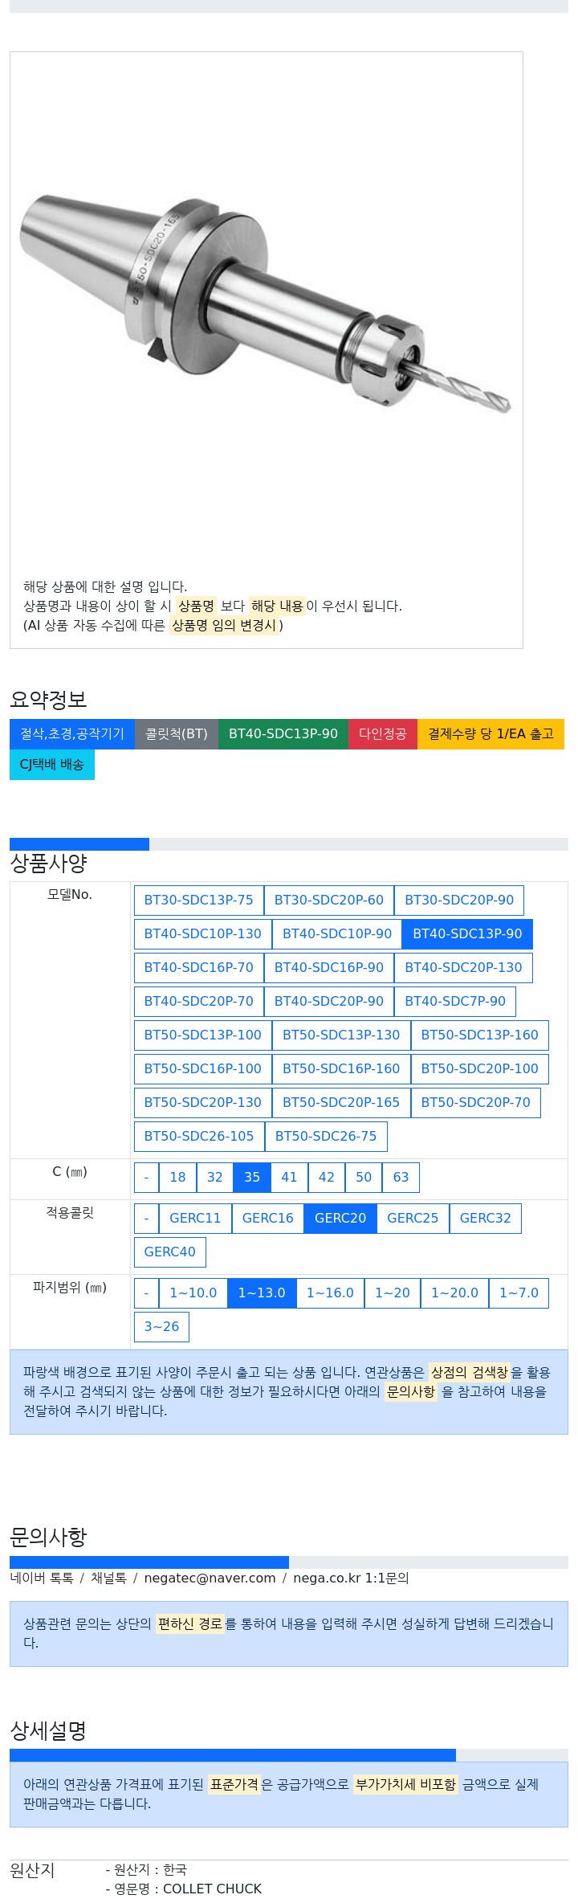This screenshot has width=578, height=1899.
Task: Select model BT40-SDC7P-90
Action: (455, 1002)
